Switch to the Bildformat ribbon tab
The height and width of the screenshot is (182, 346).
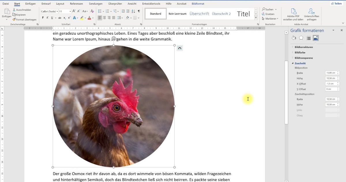[198, 3]
